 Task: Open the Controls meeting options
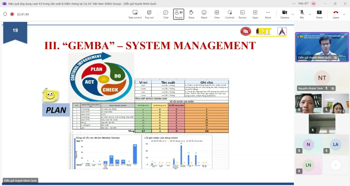tap(229, 14)
